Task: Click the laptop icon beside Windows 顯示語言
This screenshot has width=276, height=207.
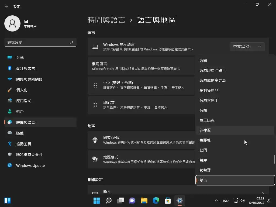Action: [95, 47]
